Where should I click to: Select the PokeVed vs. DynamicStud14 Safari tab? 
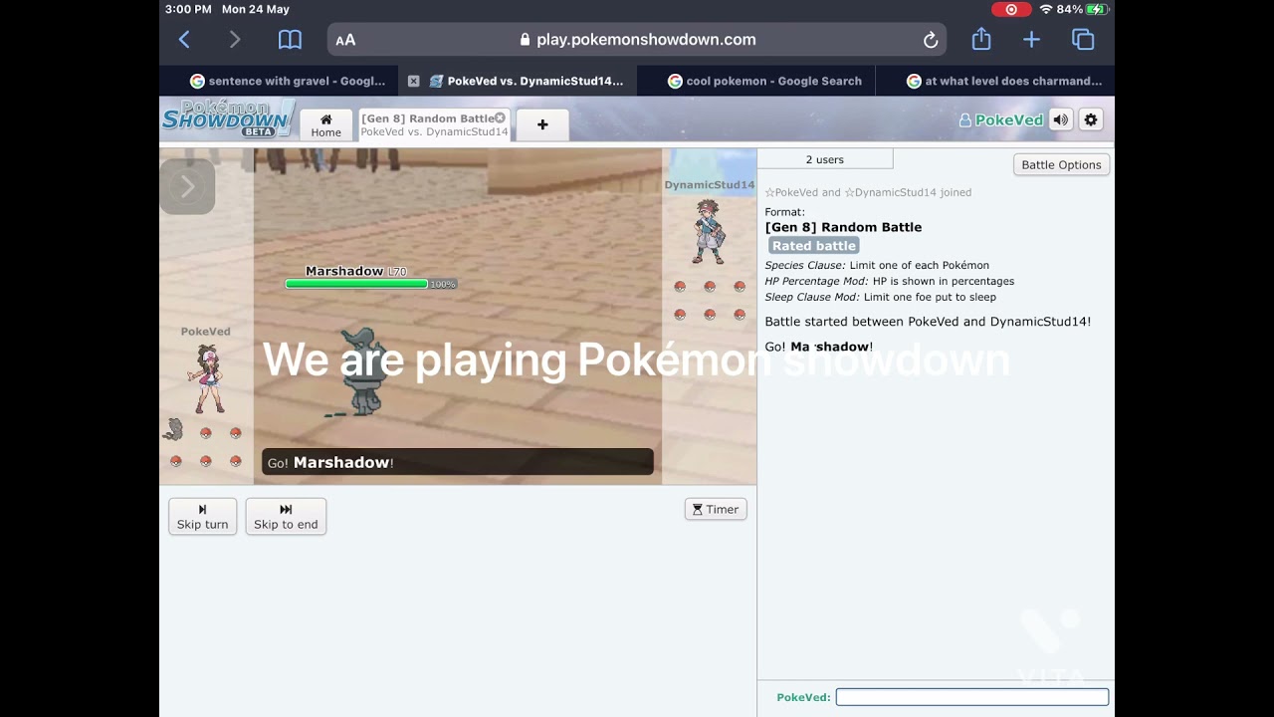[x=518, y=82]
